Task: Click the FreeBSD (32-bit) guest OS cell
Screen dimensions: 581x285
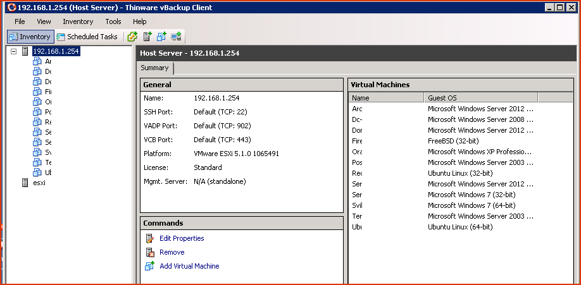Action: [x=453, y=141]
